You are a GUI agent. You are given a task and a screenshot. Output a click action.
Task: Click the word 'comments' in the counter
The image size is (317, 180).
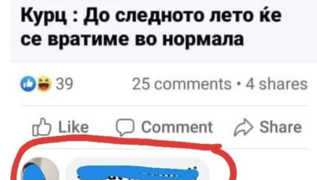[193, 84]
